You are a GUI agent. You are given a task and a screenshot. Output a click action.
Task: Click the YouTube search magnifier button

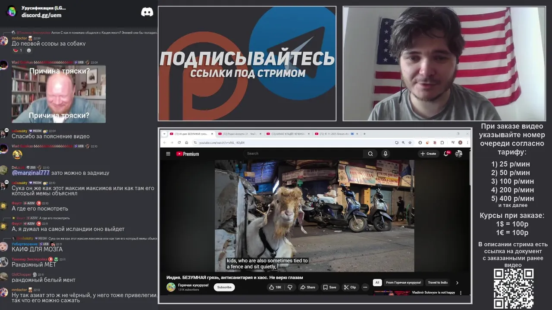click(x=370, y=154)
